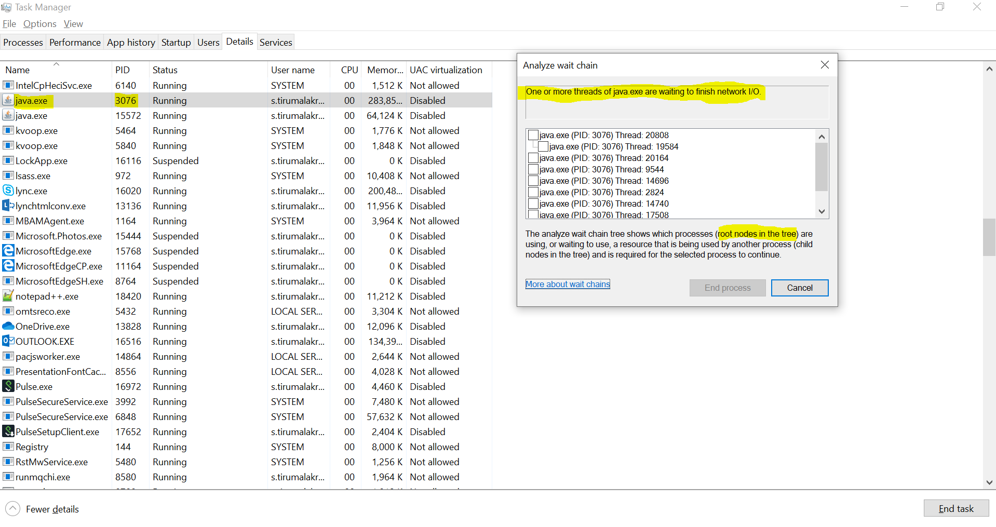Sort by the CPU column header

pyautogui.click(x=346, y=70)
